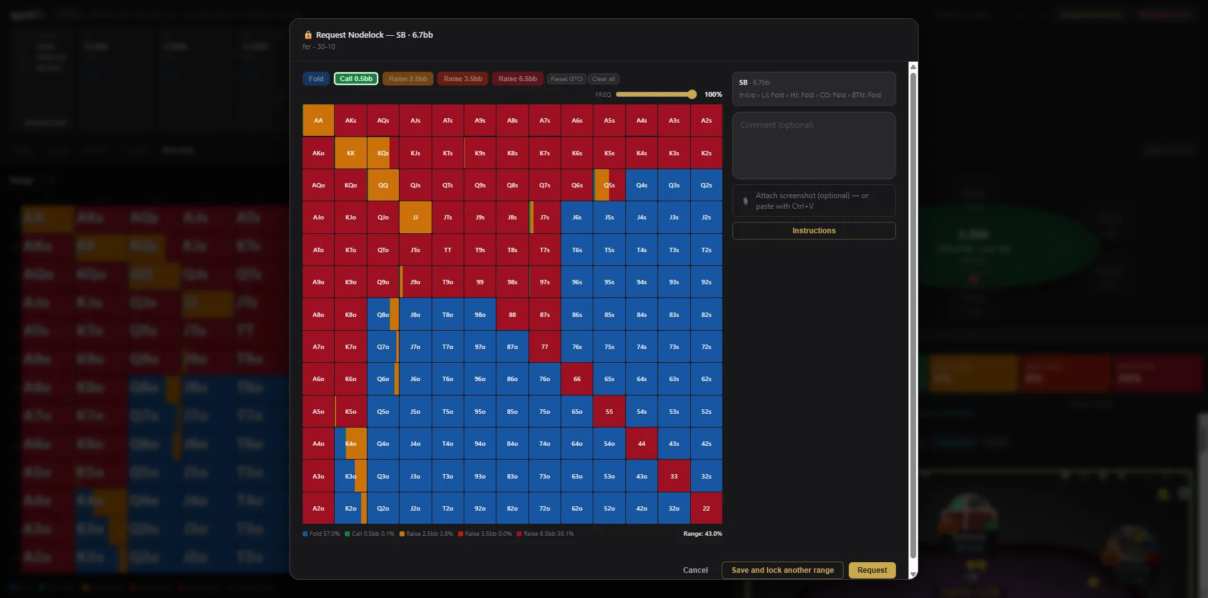Screen dimensions: 1208x598
Task: Select the J7s hand cell
Action: [x=545, y=218]
